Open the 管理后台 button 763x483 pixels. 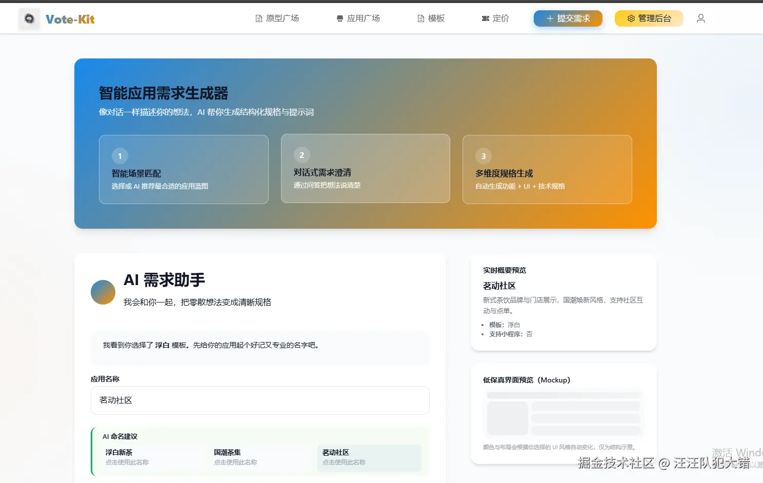point(649,18)
